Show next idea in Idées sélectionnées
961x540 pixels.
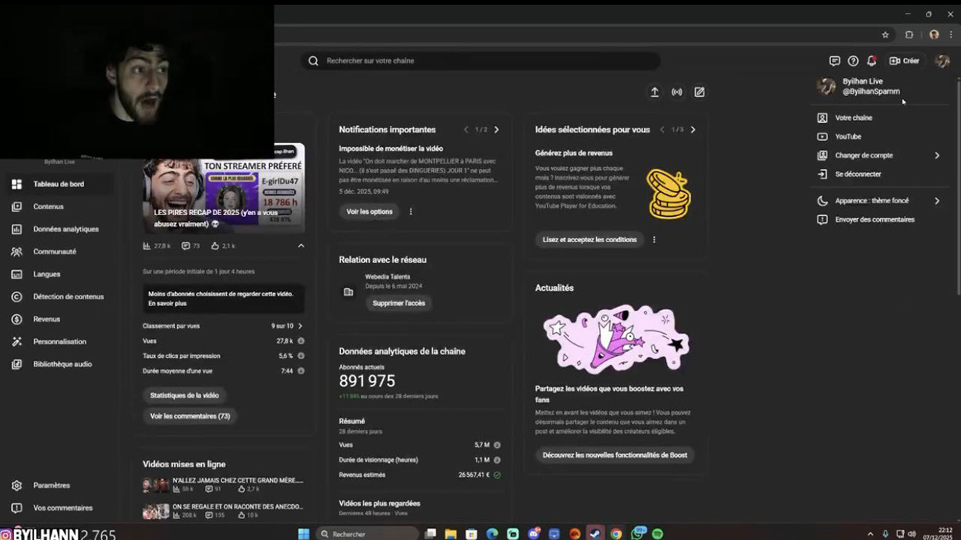(693, 130)
